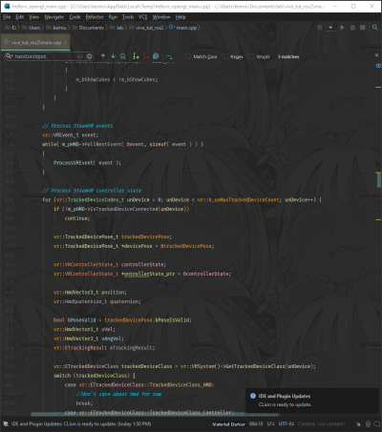Toggle tool windows icon at bottom left
This screenshot has height=432, width=382.
click(x=6, y=424)
